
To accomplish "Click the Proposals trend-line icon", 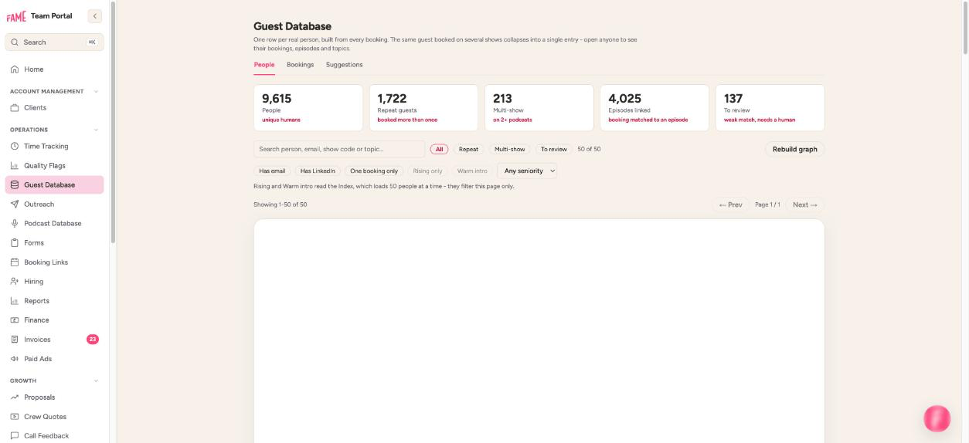I will pyautogui.click(x=15, y=397).
